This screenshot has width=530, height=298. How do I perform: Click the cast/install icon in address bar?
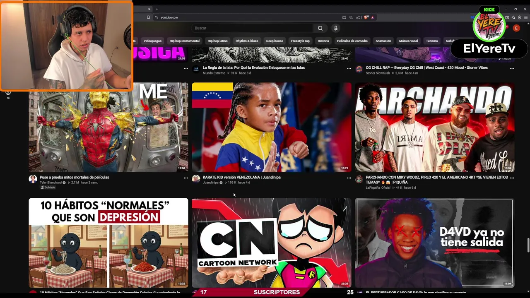point(344,17)
